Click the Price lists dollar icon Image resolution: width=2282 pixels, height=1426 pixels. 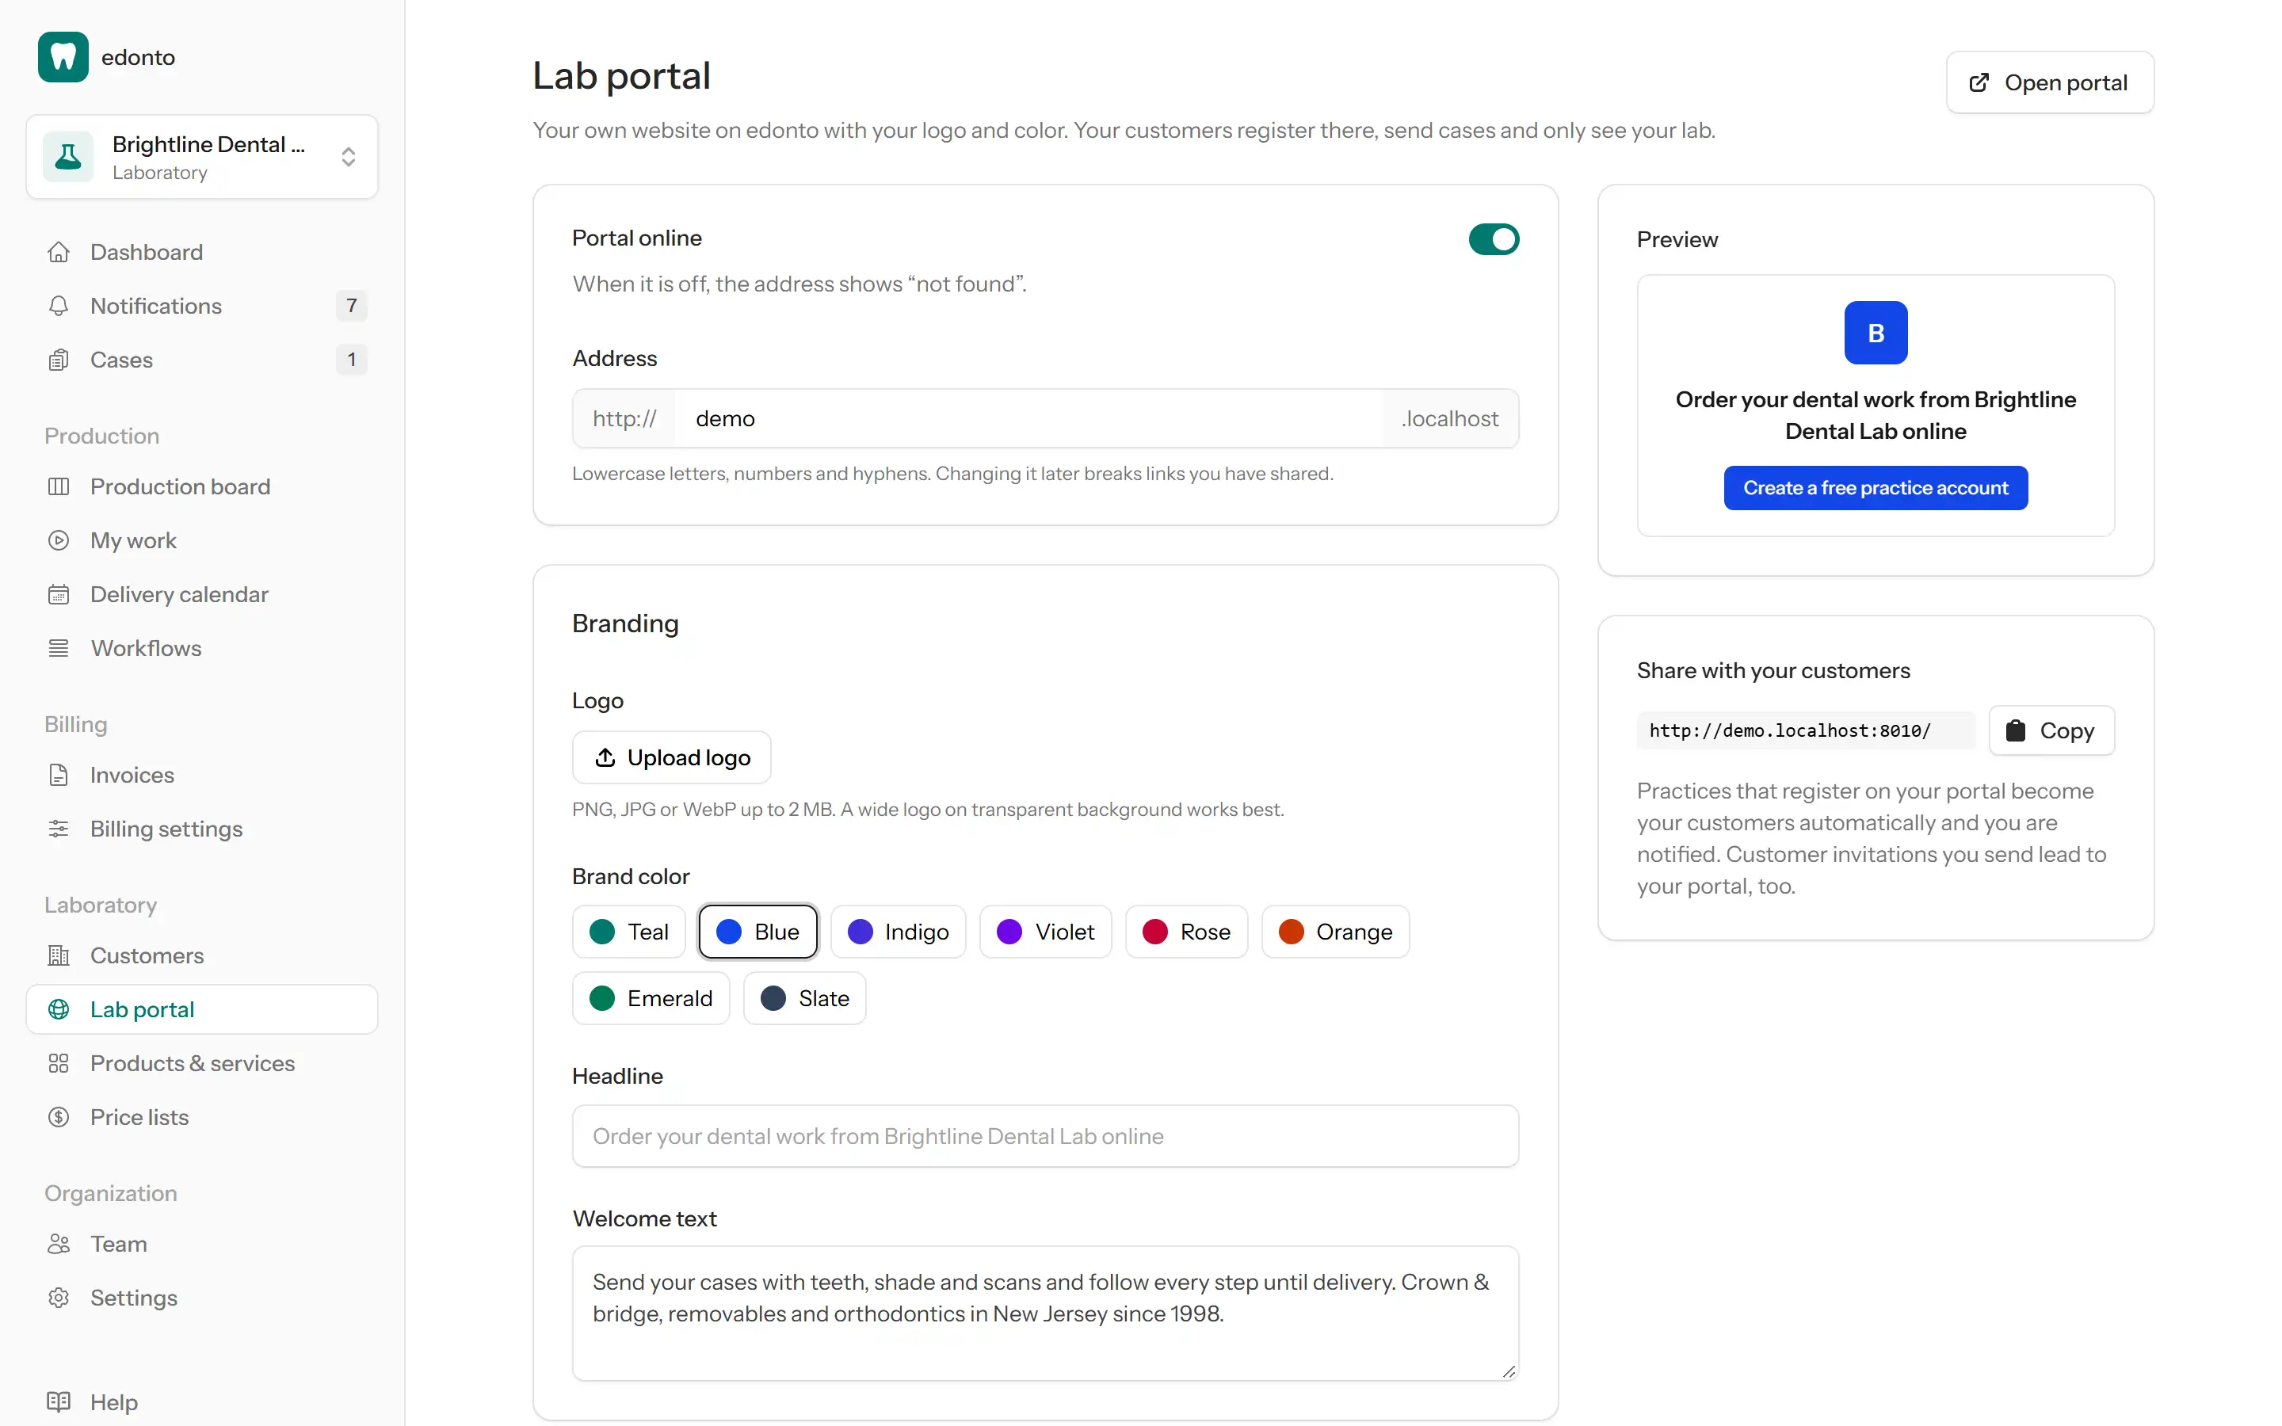pyautogui.click(x=59, y=1117)
